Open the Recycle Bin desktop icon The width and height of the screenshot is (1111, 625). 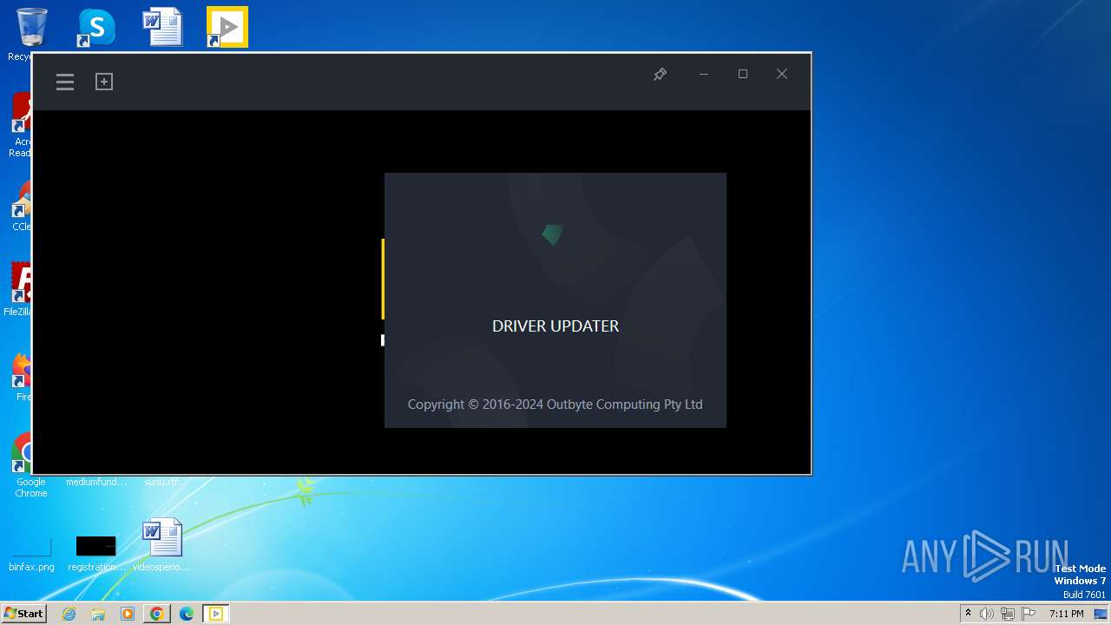click(x=31, y=28)
